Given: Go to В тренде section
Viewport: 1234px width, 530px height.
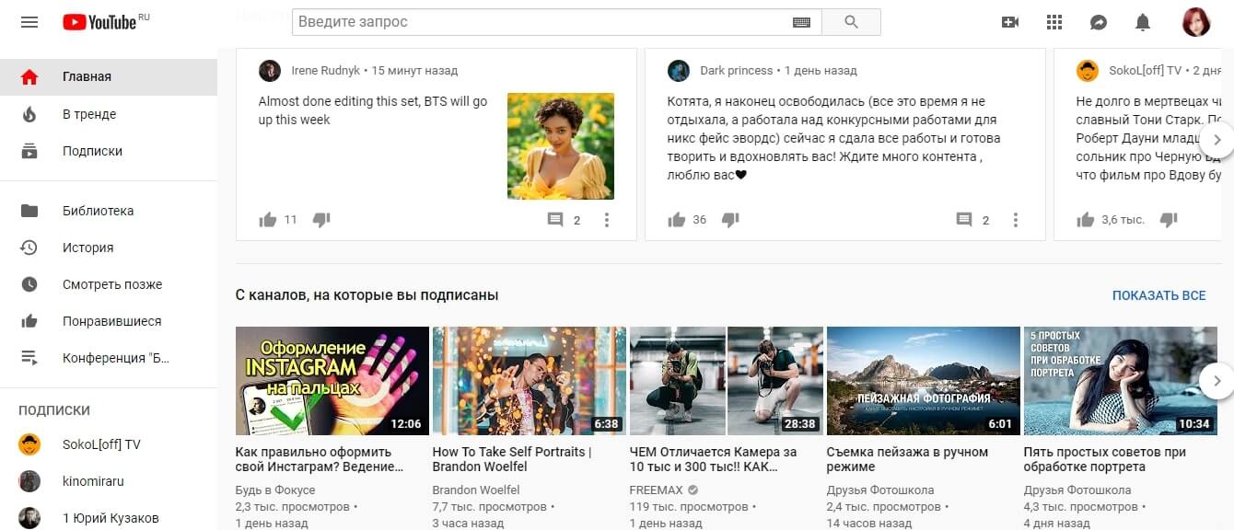Looking at the screenshot, I should (x=79, y=114).
